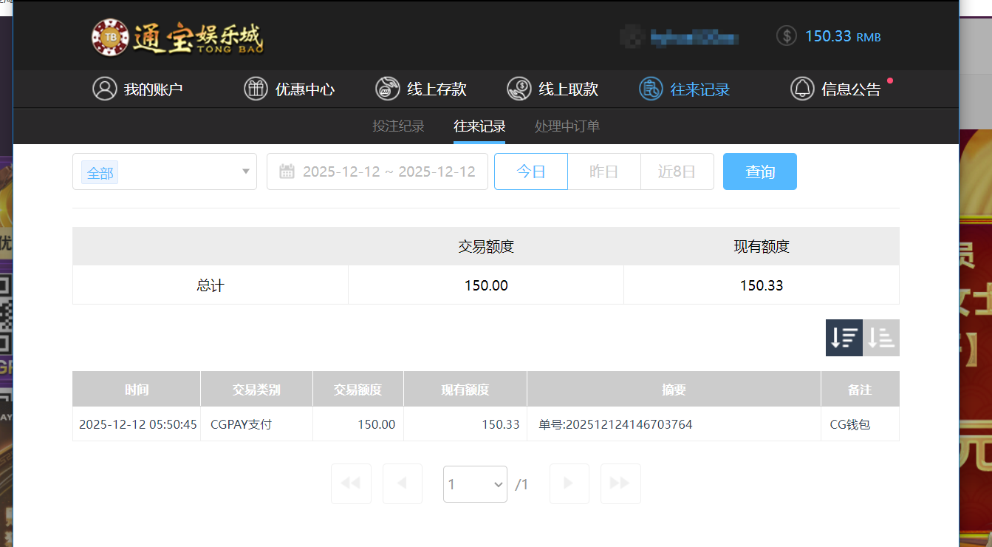The width and height of the screenshot is (992, 547).
Task: Open the 信息公告 notification bell icon
Action: point(802,88)
